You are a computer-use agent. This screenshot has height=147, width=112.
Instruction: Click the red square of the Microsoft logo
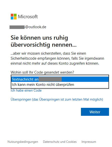tap(12, 15)
